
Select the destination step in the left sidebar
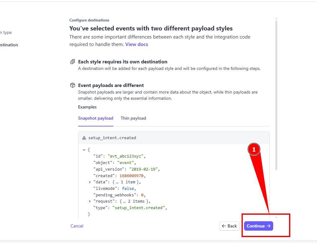pyautogui.click(x=9, y=45)
